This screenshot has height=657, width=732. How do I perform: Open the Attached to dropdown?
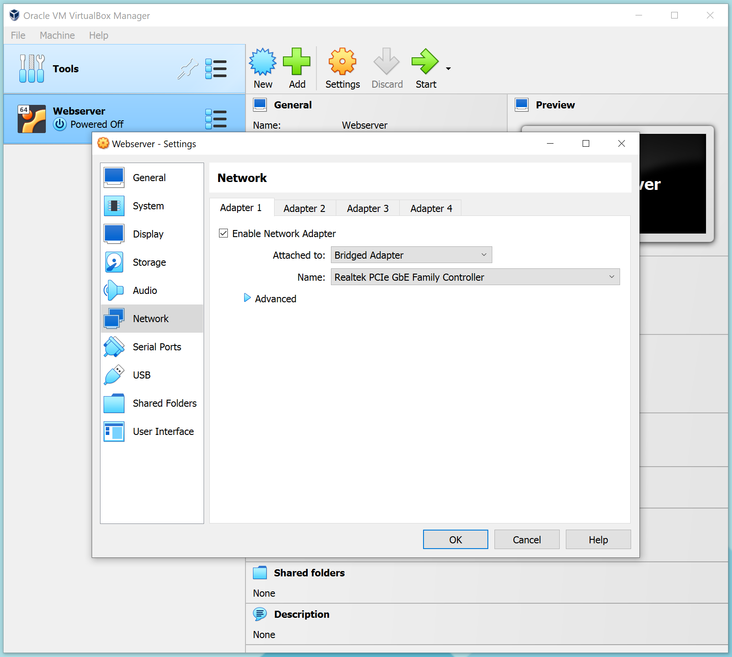click(411, 255)
